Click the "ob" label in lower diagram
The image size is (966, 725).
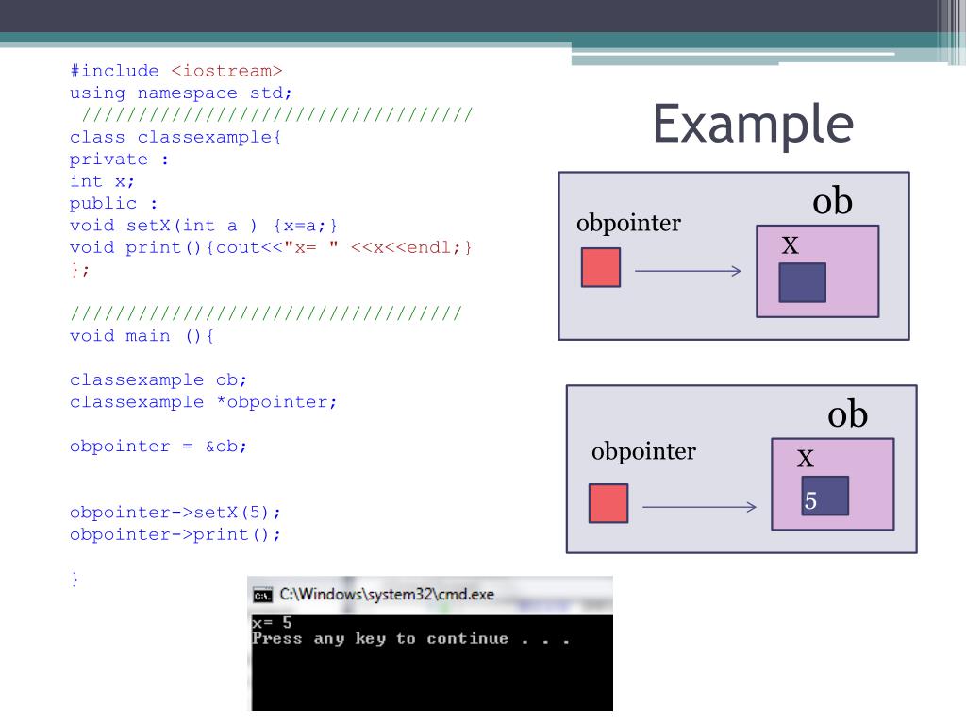[848, 413]
